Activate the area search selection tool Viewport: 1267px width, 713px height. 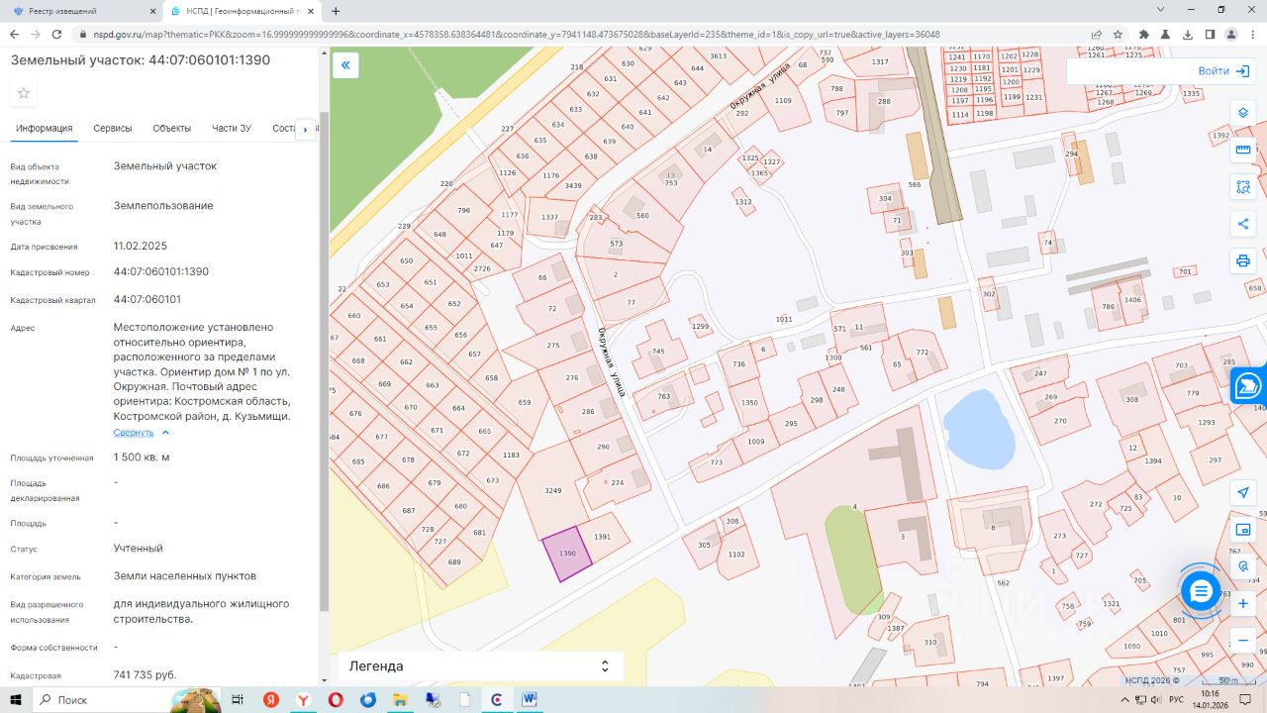1243,187
